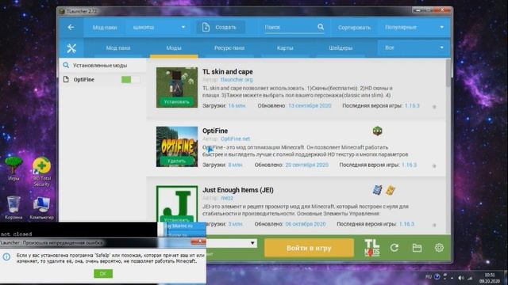Open the Корзина recycle bin icon
Viewport: 508px width, 285px height.
click(x=13, y=207)
